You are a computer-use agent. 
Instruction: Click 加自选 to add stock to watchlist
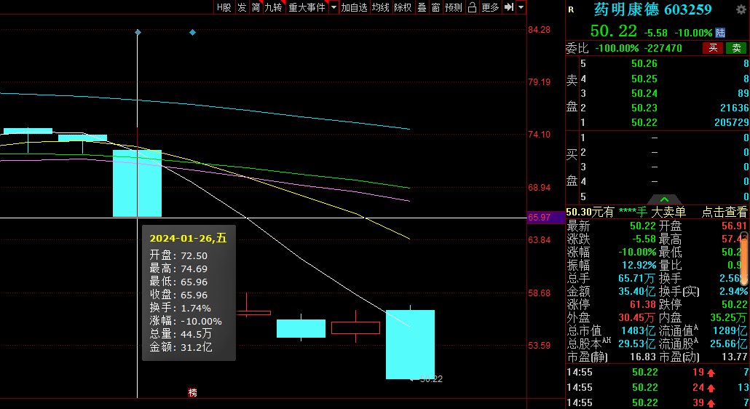[355, 7]
